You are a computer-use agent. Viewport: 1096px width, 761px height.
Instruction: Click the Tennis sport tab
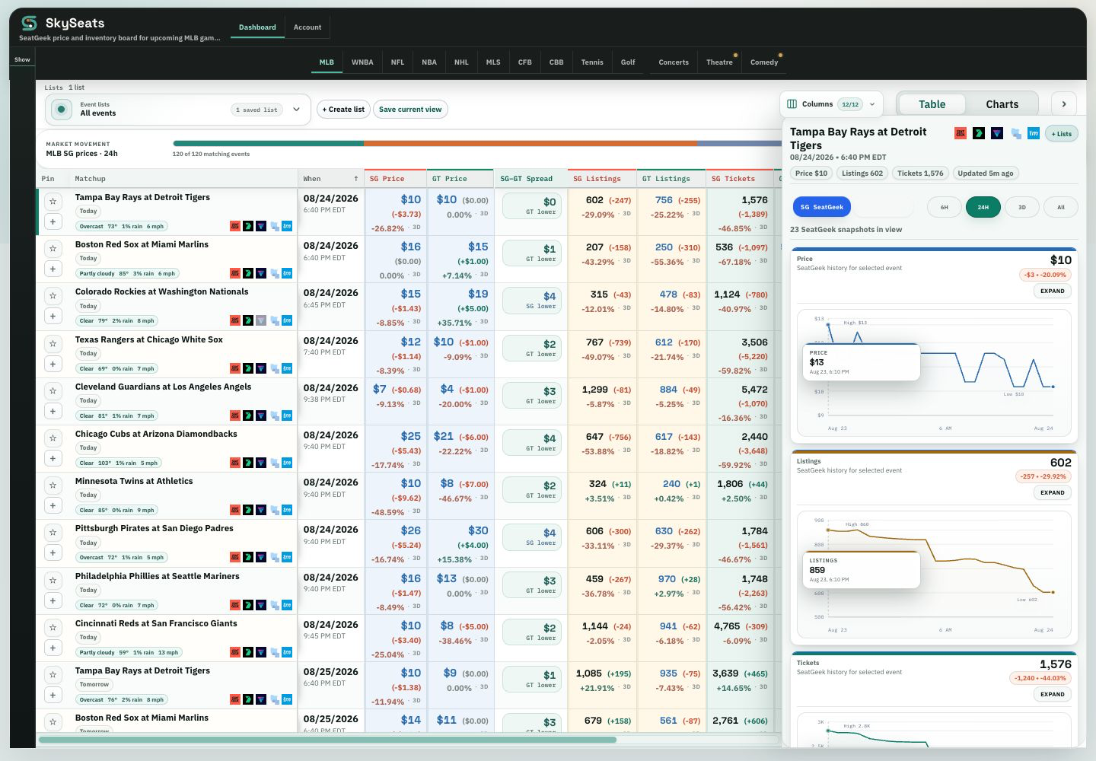tap(592, 62)
